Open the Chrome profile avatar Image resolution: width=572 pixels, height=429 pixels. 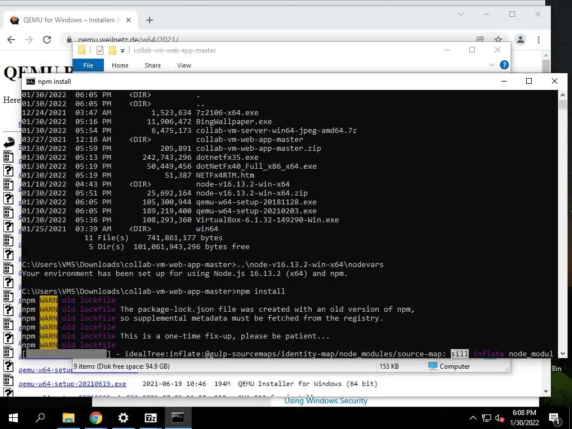click(x=521, y=40)
